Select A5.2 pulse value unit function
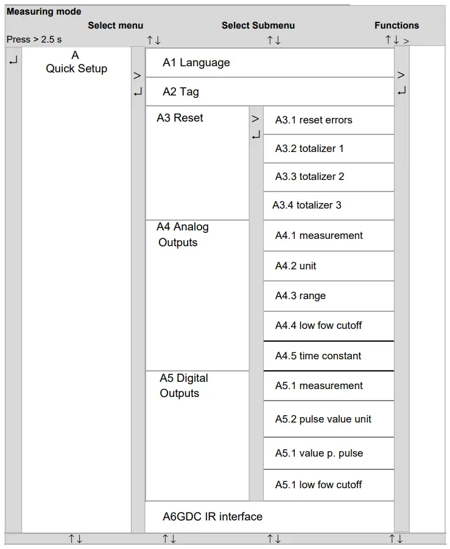 (x=323, y=420)
